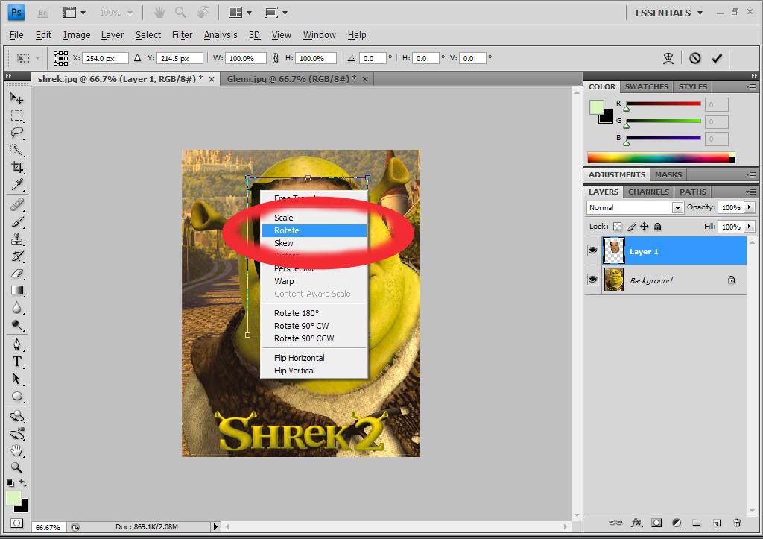Select the Eyedropper tool
Image resolution: width=763 pixels, height=539 pixels.
click(17, 184)
